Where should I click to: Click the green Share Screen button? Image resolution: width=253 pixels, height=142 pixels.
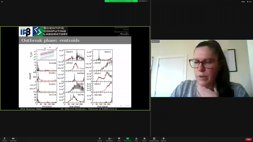tap(127, 139)
